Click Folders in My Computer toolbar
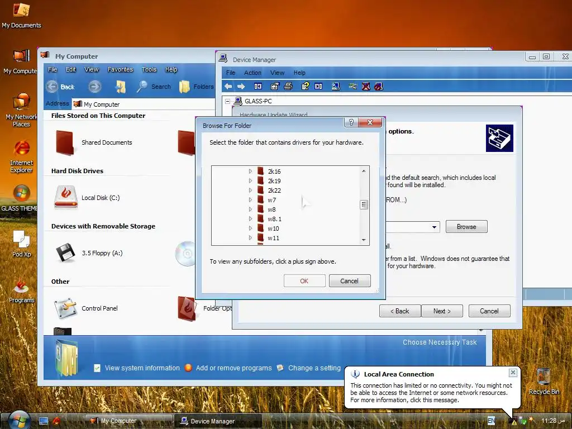Viewport: 572px width, 429px height. point(196,87)
